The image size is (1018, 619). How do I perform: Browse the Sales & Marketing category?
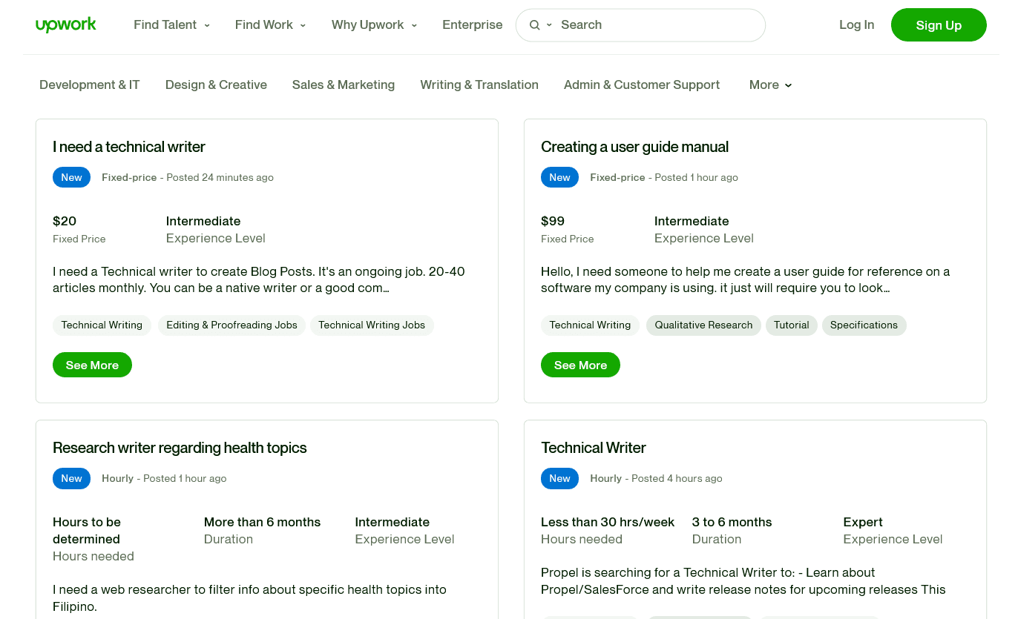pyautogui.click(x=344, y=85)
